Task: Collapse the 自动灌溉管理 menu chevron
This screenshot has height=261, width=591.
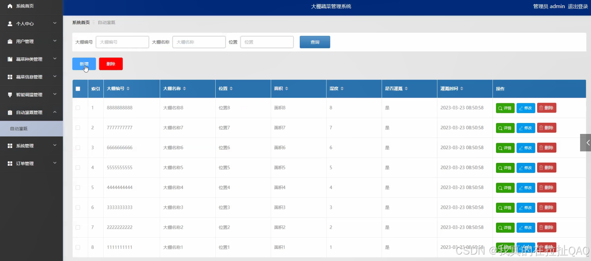Action: click(55, 112)
